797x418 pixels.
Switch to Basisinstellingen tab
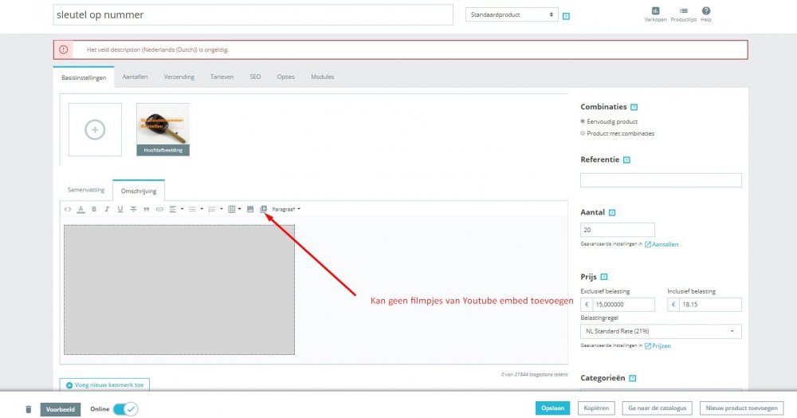pos(84,78)
